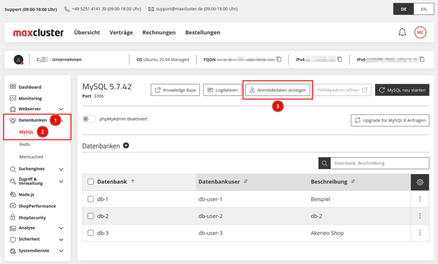
Task: Click the MySQL neu starten button
Action: tap(402, 90)
